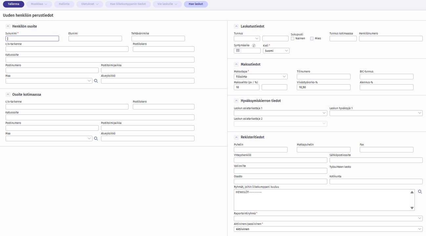Viewport: 426px width, 236px height.
Task: Click the Hae laskut button
Action: (x=196, y=4)
